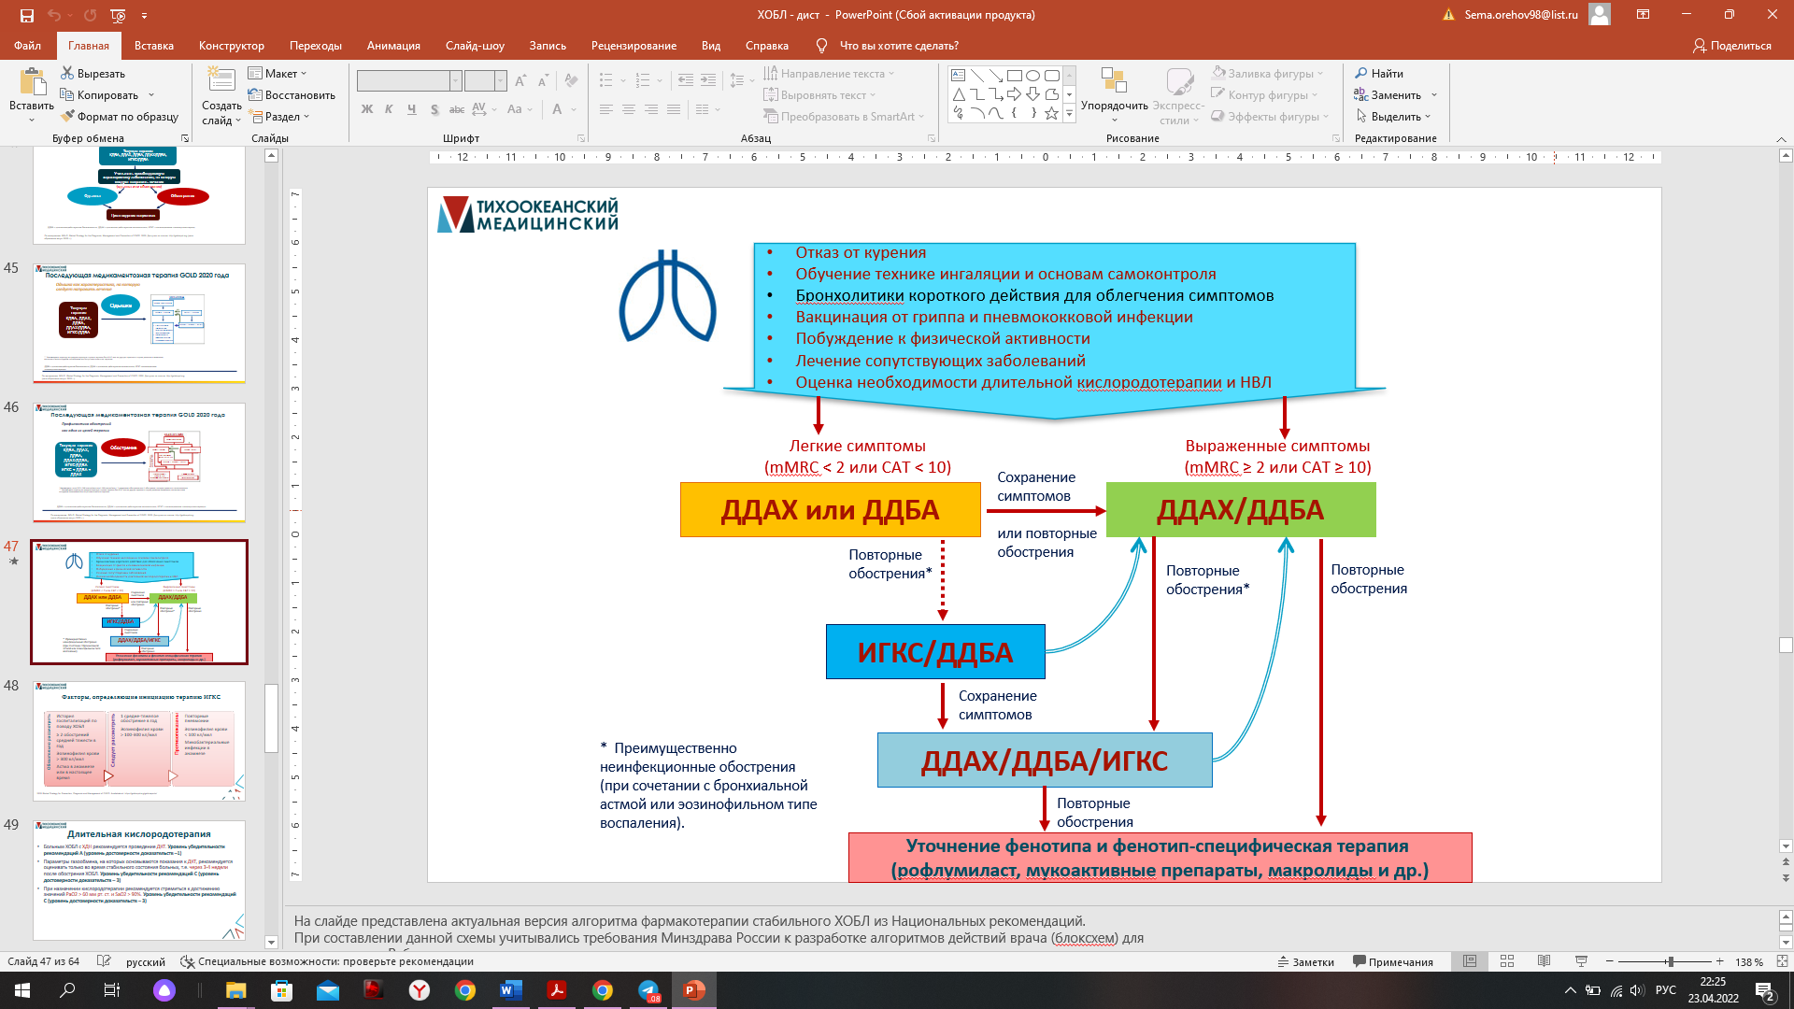Click the Save icon in quick access toolbar
This screenshot has width=1794, height=1009.
26,15
